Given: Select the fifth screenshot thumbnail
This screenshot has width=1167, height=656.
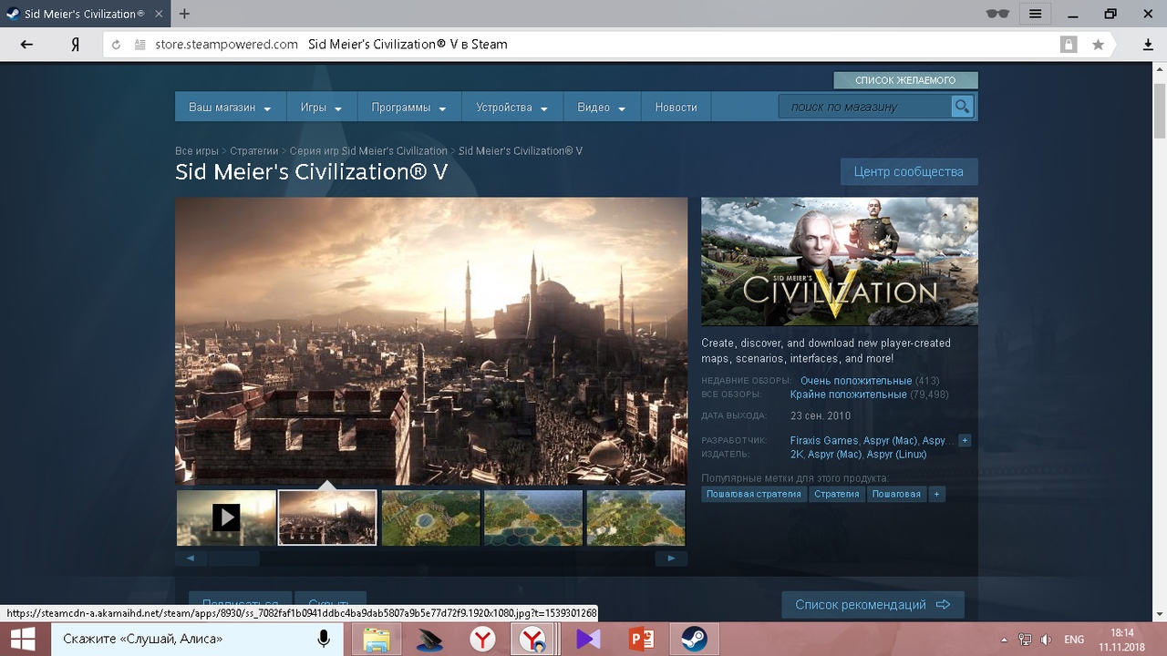Looking at the screenshot, I should [635, 518].
